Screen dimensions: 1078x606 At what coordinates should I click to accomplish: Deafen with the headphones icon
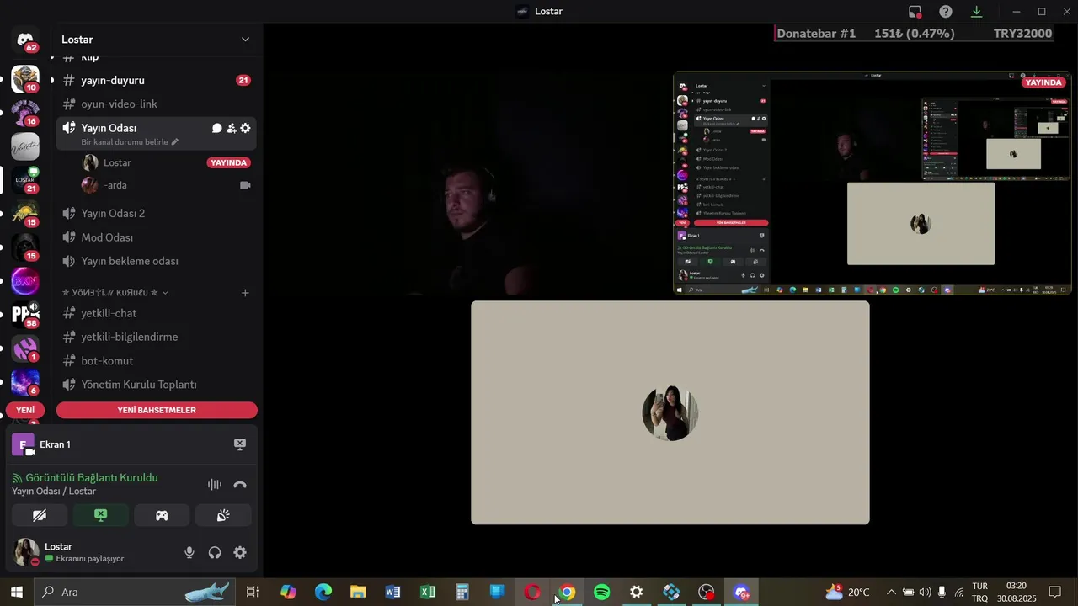click(215, 552)
